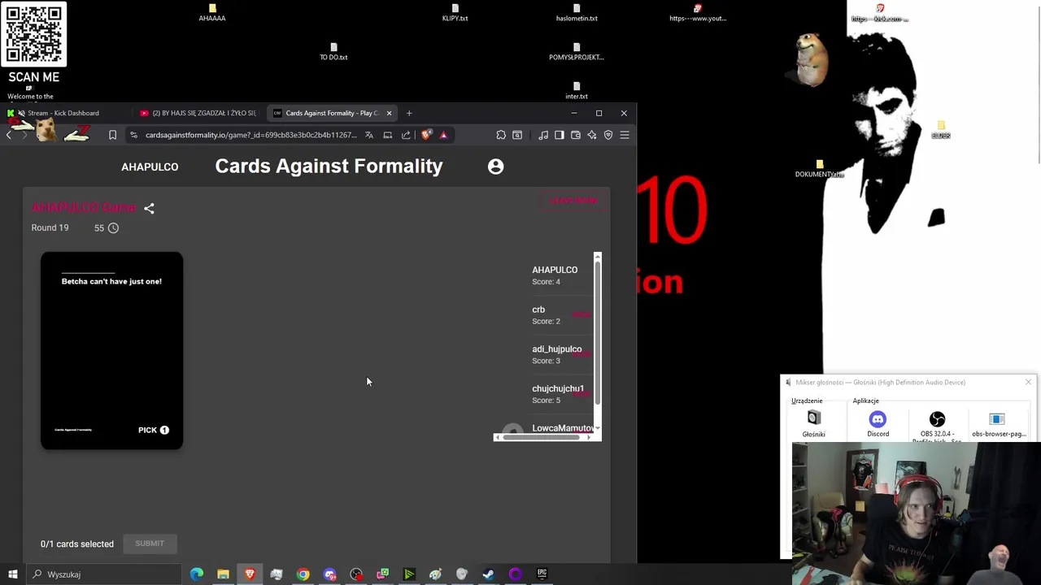Open the media playlist music note icon
1041x585 pixels.
click(x=543, y=135)
